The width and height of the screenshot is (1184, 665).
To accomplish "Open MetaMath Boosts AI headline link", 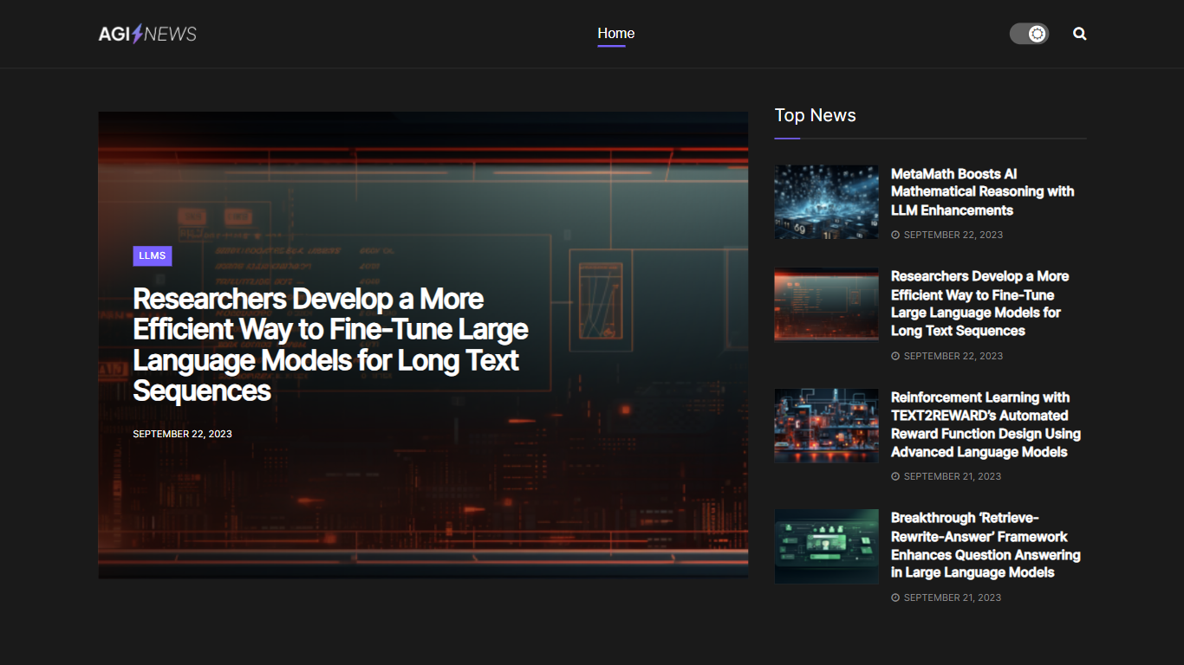I will point(982,192).
